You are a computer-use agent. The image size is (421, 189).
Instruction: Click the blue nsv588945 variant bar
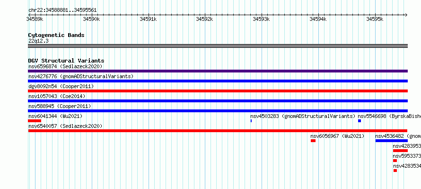point(218,111)
